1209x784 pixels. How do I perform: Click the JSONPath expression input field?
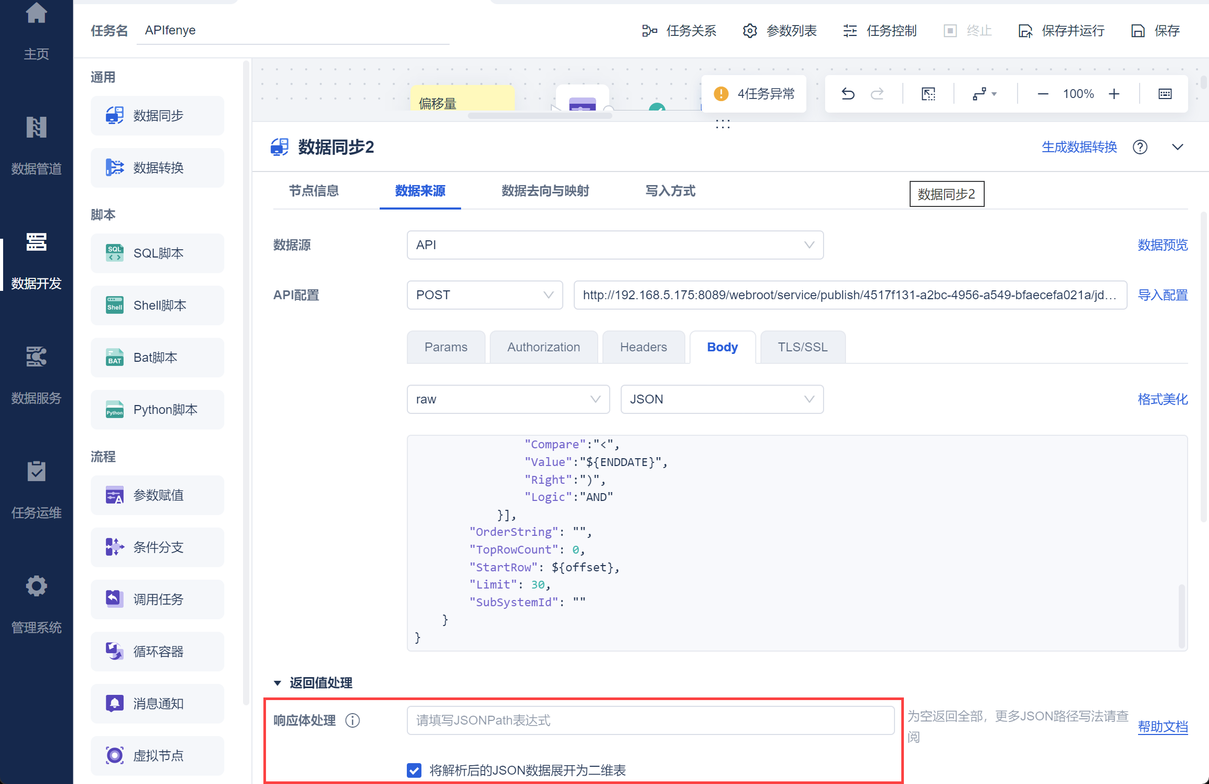point(650,720)
